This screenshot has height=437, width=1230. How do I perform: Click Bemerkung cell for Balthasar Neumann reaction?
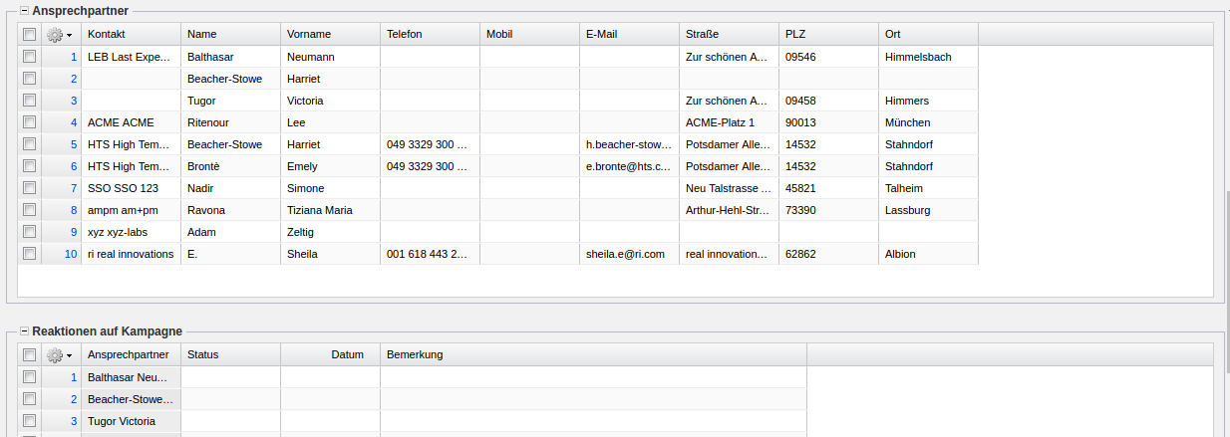592,377
